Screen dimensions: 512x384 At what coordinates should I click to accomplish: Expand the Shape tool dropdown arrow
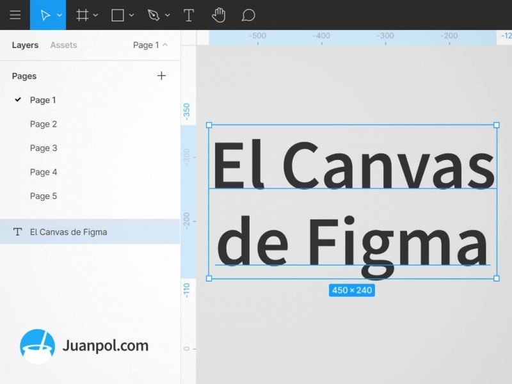tap(130, 15)
